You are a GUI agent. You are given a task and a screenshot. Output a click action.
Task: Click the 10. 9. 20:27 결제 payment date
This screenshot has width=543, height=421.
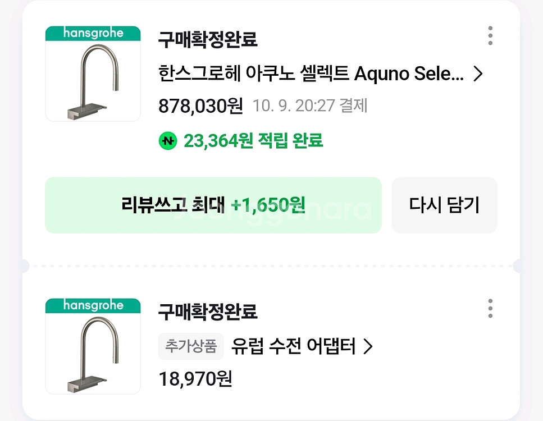point(309,106)
